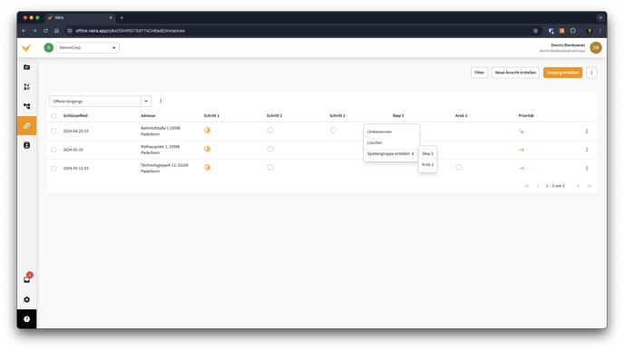Open the inbox icon with red badge
The width and height of the screenshot is (624, 351).
tap(26, 279)
